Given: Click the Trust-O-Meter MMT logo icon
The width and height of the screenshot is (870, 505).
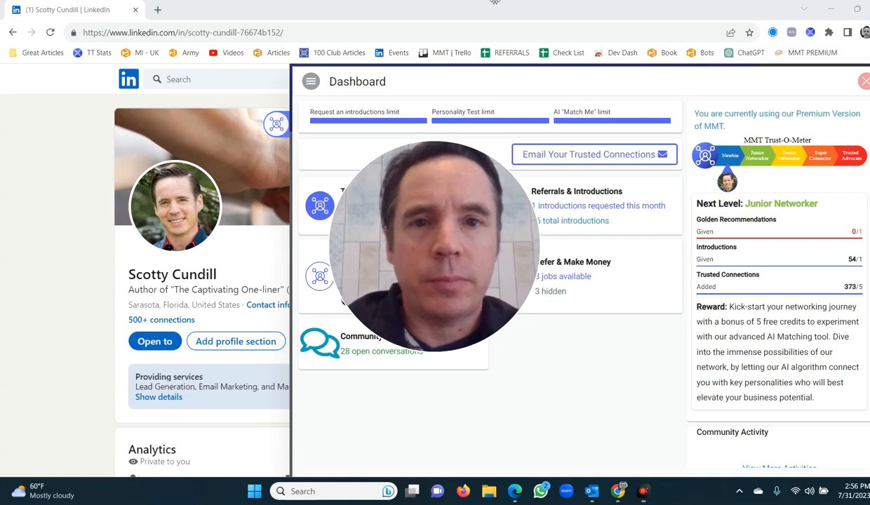Looking at the screenshot, I should (x=704, y=156).
